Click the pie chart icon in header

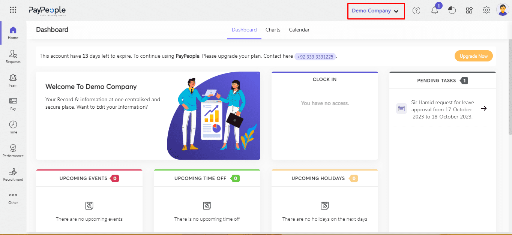tap(452, 10)
